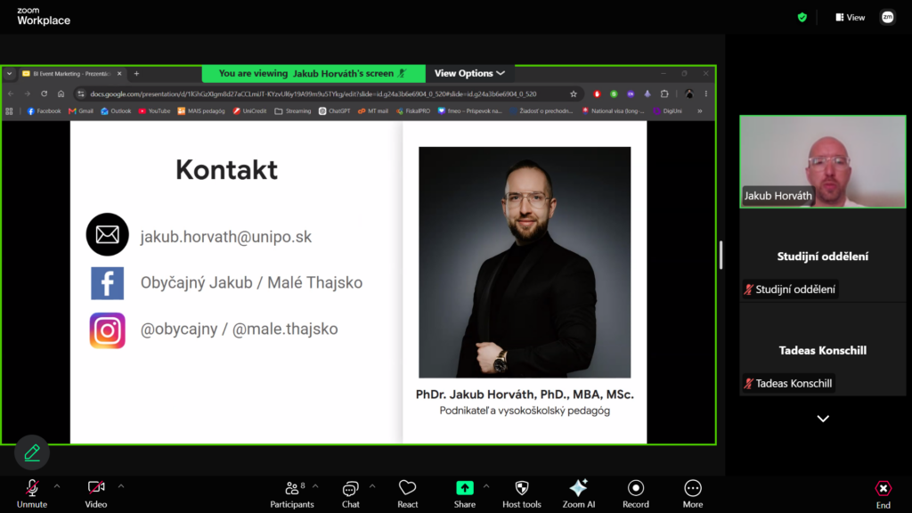Open the browser tab search dropdown
Image resolution: width=912 pixels, height=513 pixels.
9,74
